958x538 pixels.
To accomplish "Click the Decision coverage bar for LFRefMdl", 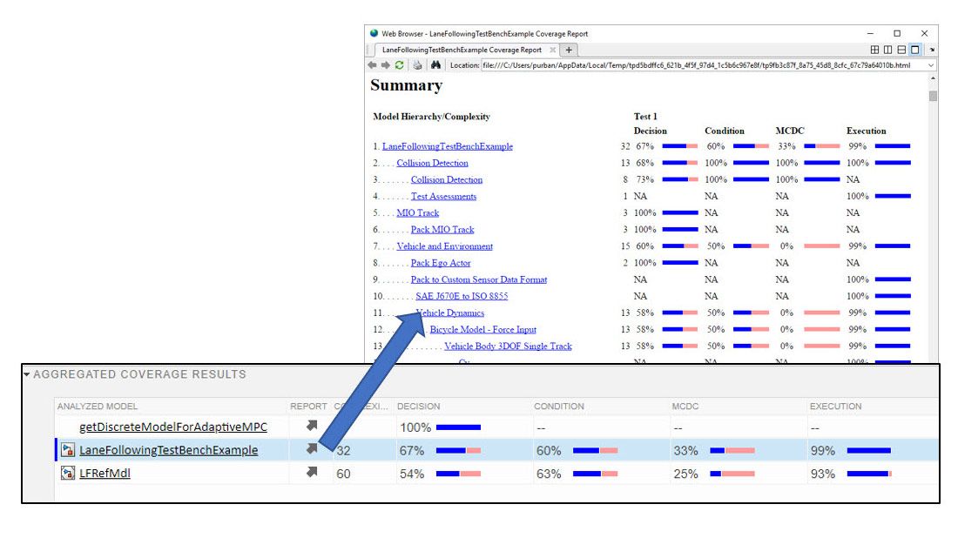I will tap(458, 474).
